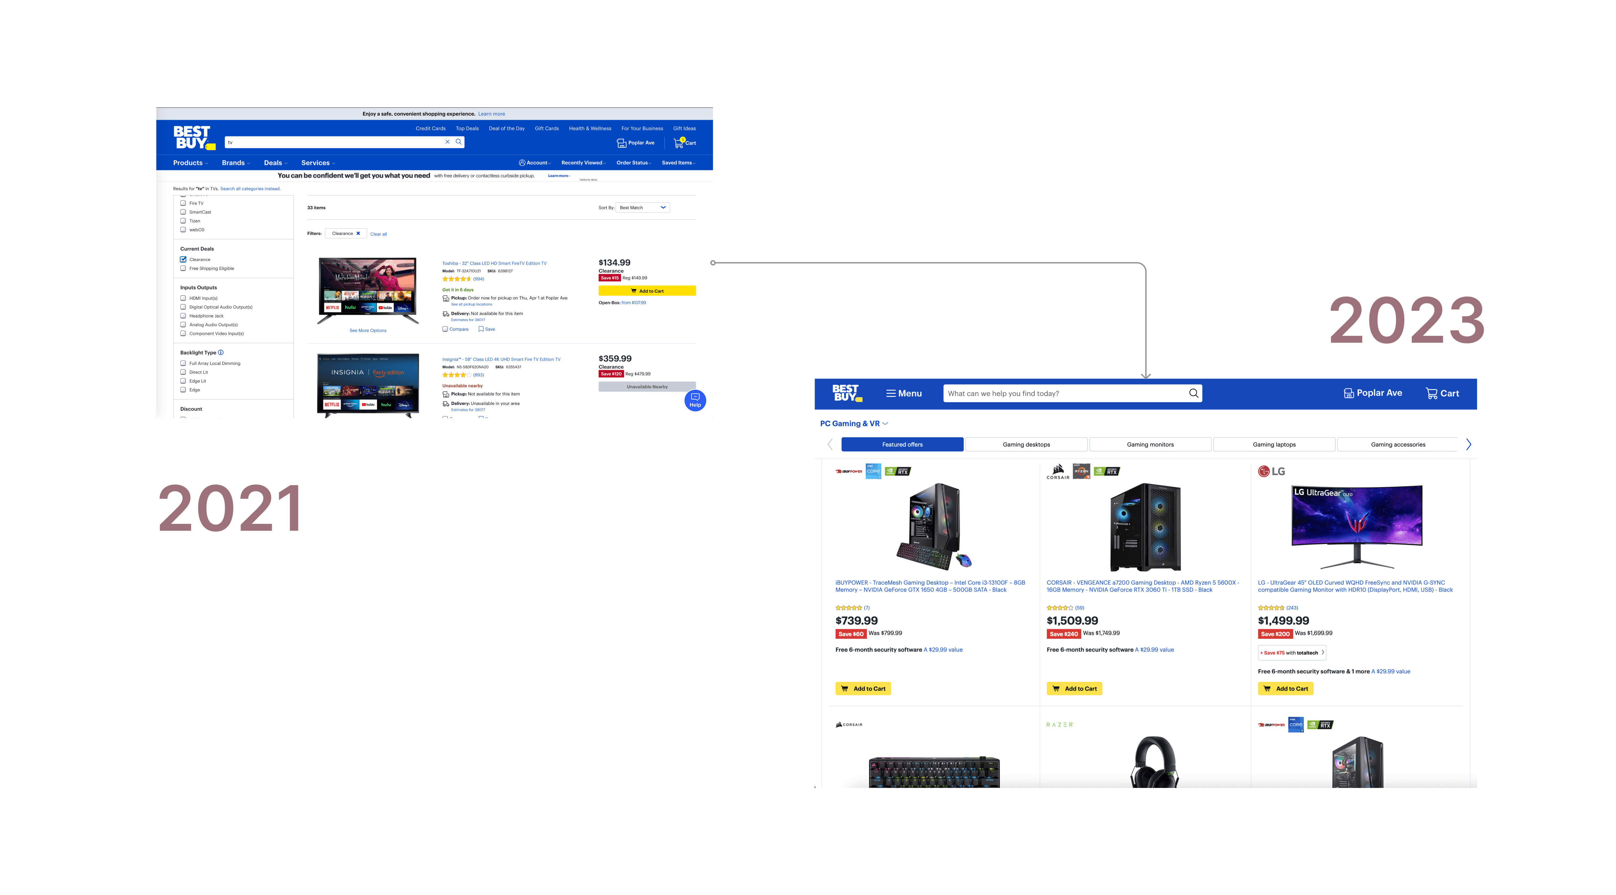Expand the PC Gaming & VR dropdown

point(854,424)
